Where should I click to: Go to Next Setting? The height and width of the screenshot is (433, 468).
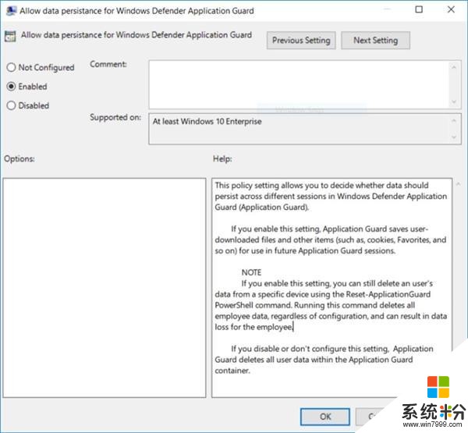point(375,41)
